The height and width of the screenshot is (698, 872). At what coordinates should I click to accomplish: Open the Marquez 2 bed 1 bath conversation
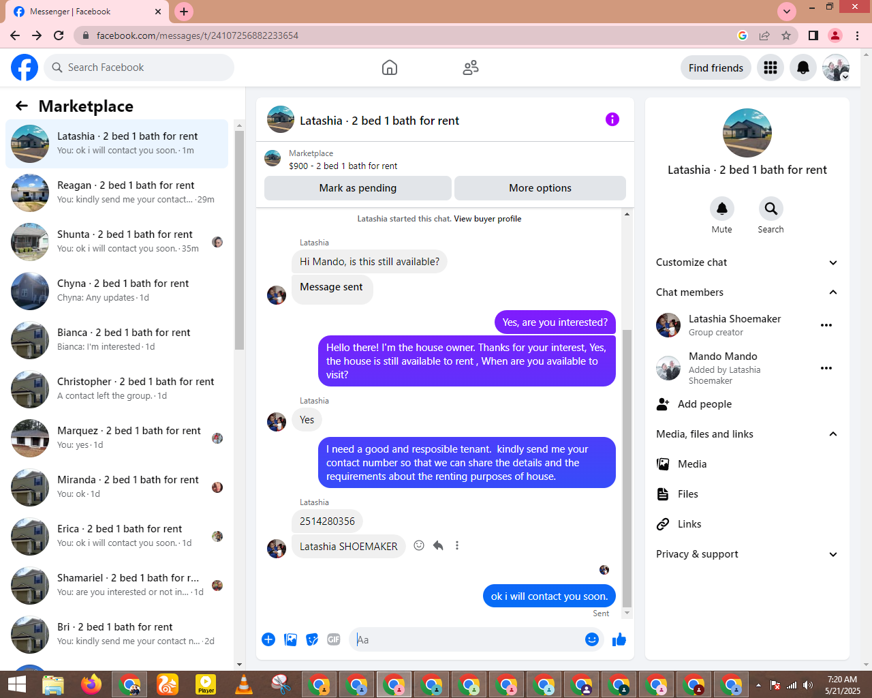(x=116, y=438)
